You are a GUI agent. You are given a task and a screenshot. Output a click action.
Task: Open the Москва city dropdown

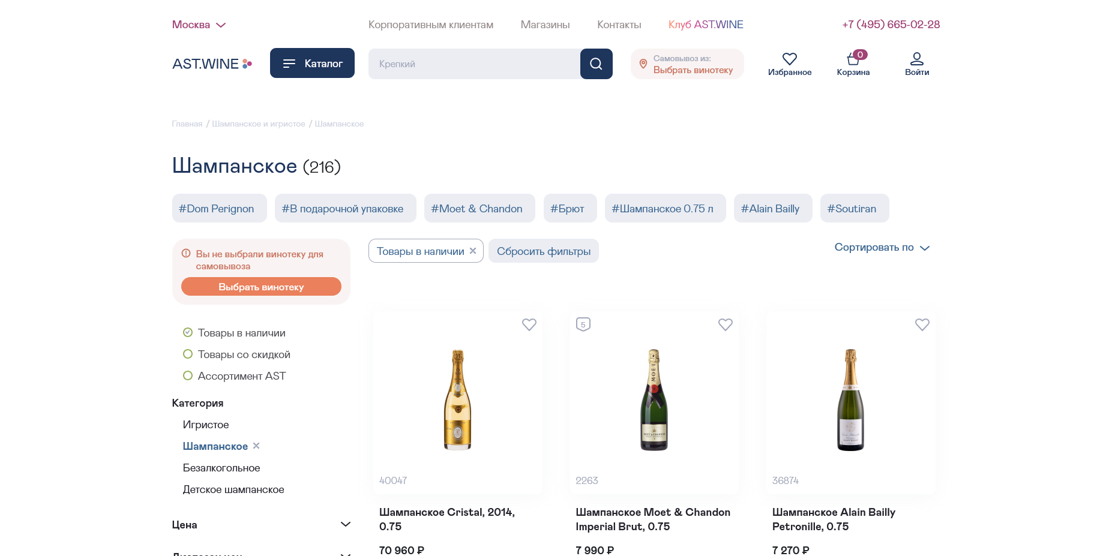(199, 25)
